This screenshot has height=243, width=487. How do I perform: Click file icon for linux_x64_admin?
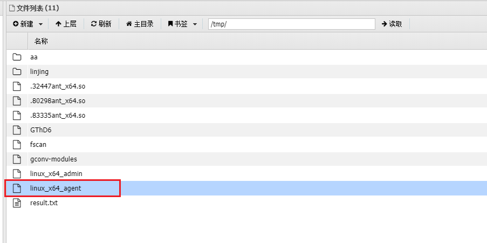point(17,173)
